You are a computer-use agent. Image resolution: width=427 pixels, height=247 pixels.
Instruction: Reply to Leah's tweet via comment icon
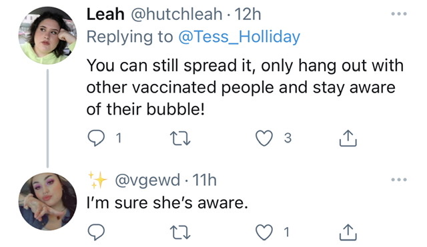coord(96,138)
